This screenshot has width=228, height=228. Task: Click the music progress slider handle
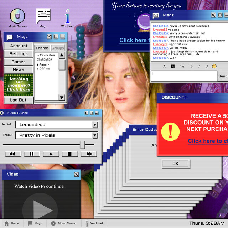pyautogui.click(x=83, y=145)
